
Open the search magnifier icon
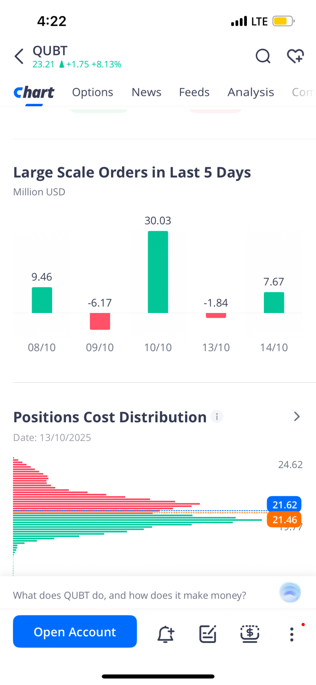[263, 56]
